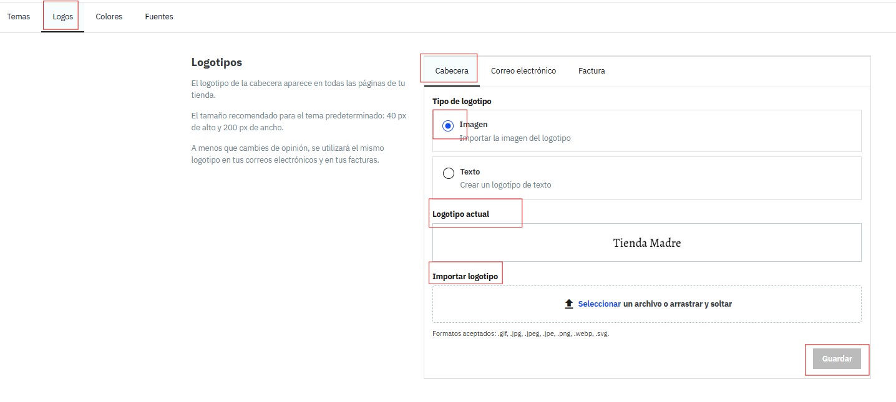The height and width of the screenshot is (402, 896).
Task: Click the Logotipos heading
Action: pos(217,63)
